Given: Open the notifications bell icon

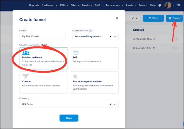Looking at the screenshot, I should [x=160, y=5].
